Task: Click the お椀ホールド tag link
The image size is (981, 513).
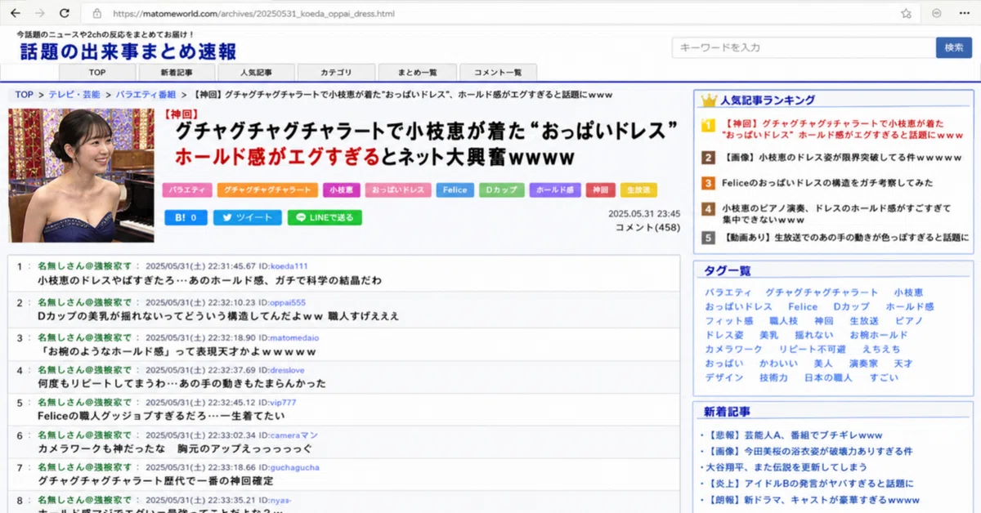Action: 879,335
